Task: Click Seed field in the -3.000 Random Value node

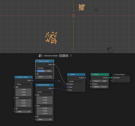Action: [x=45, y=119]
